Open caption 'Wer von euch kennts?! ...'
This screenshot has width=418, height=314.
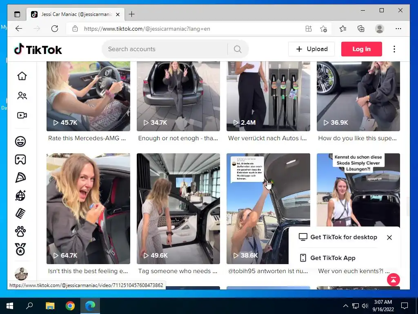click(x=354, y=271)
